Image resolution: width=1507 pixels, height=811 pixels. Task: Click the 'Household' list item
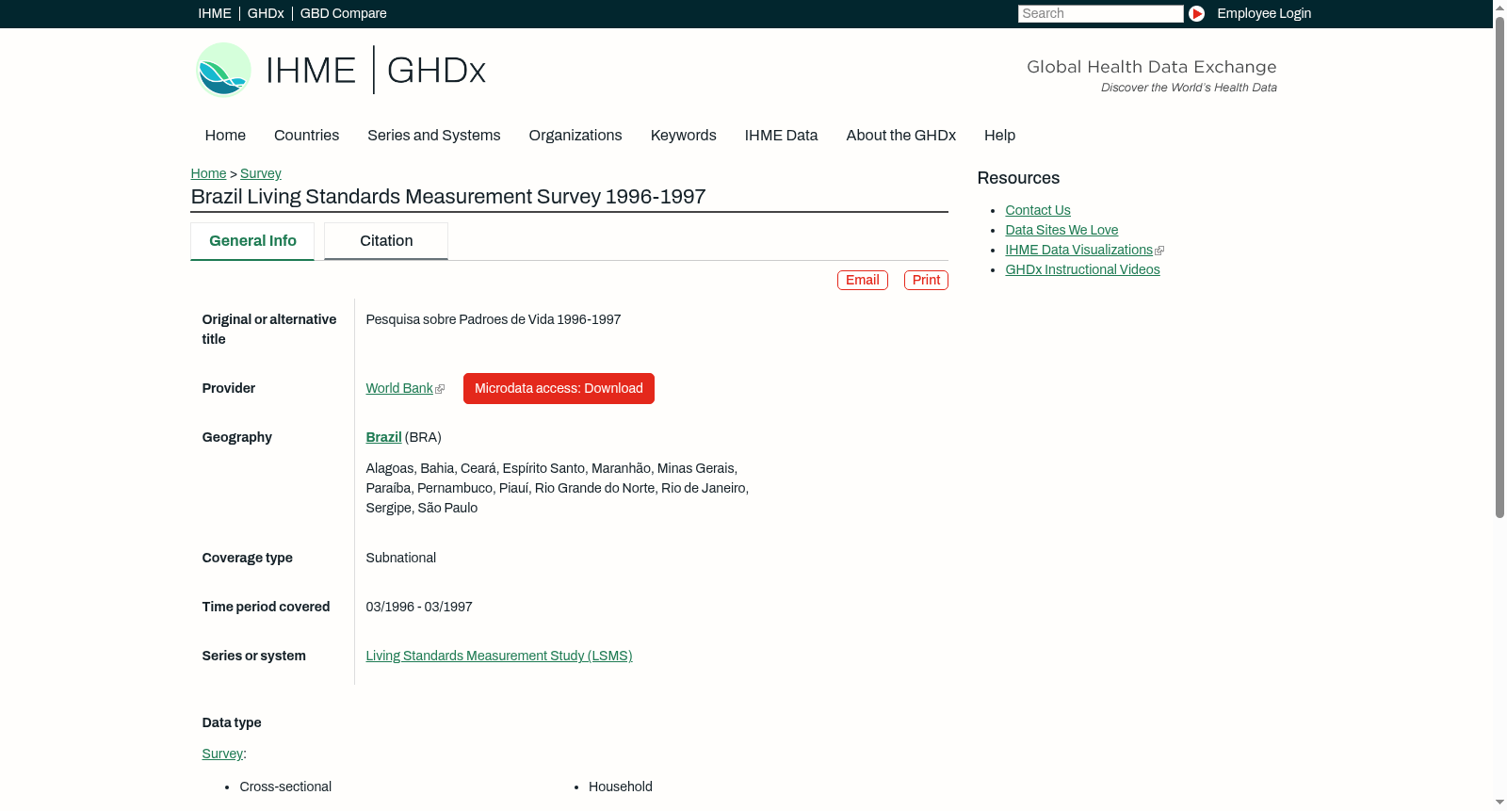coord(621,787)
